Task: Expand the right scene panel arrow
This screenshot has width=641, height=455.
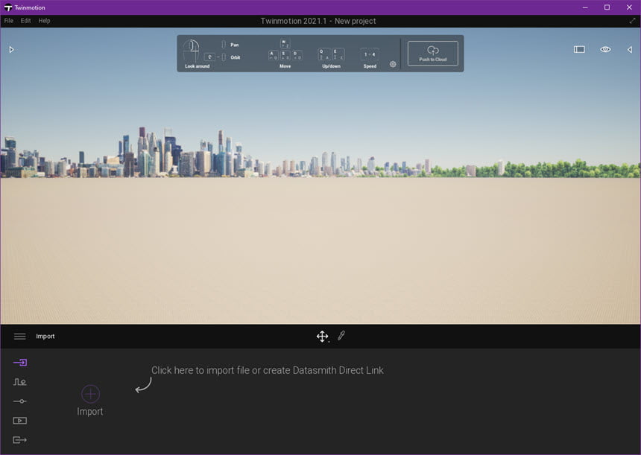Action: [630, 49]
